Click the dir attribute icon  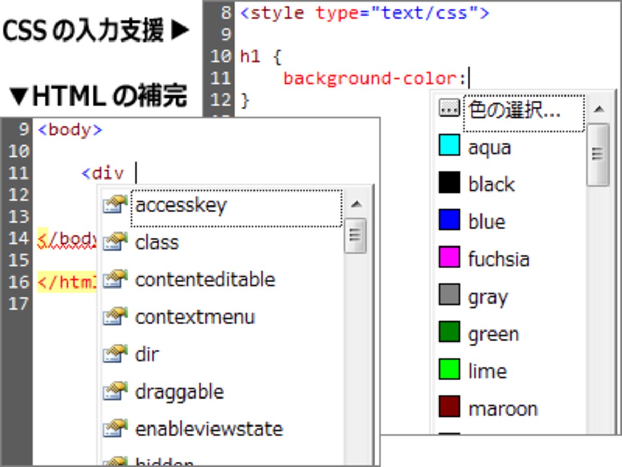(115, 354)
